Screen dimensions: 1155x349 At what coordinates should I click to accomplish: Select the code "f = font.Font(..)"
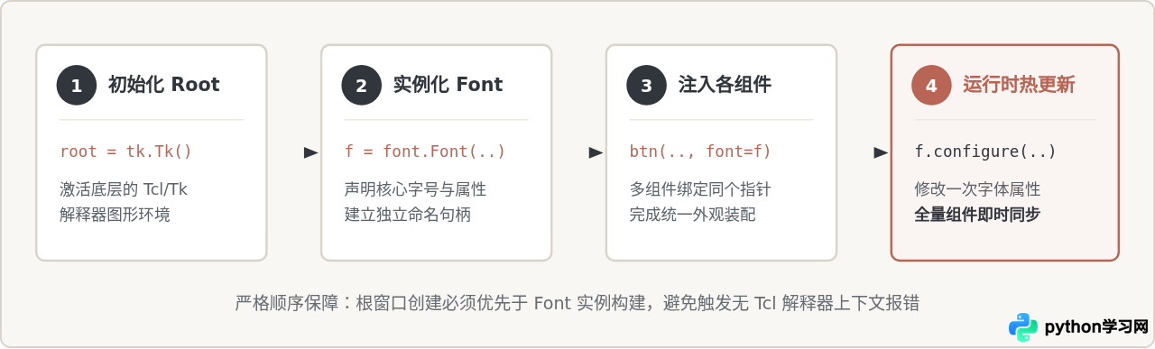[x=425, y=152]
